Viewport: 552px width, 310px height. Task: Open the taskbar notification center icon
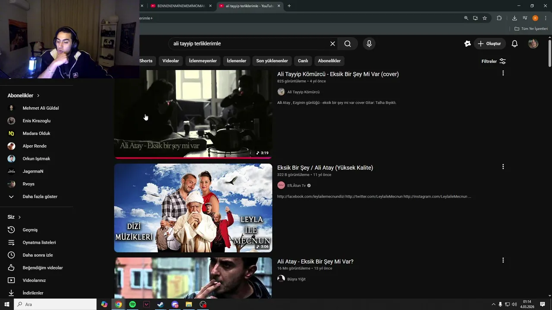pos(543,304)
